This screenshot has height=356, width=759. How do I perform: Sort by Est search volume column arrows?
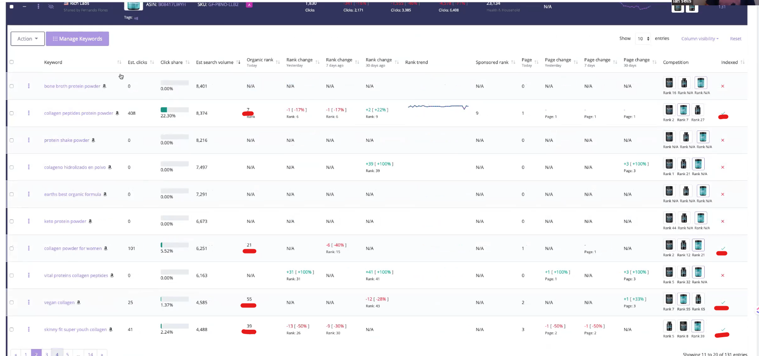click(238, 62)
